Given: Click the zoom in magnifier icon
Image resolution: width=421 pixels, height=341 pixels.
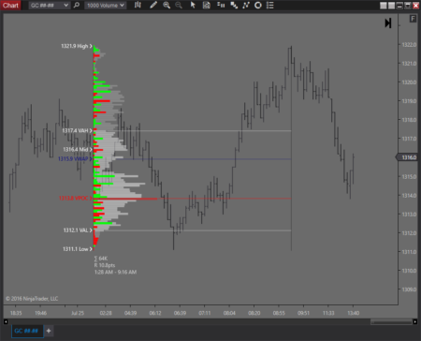Looking at the screenshot, I should tap(167, 5).
